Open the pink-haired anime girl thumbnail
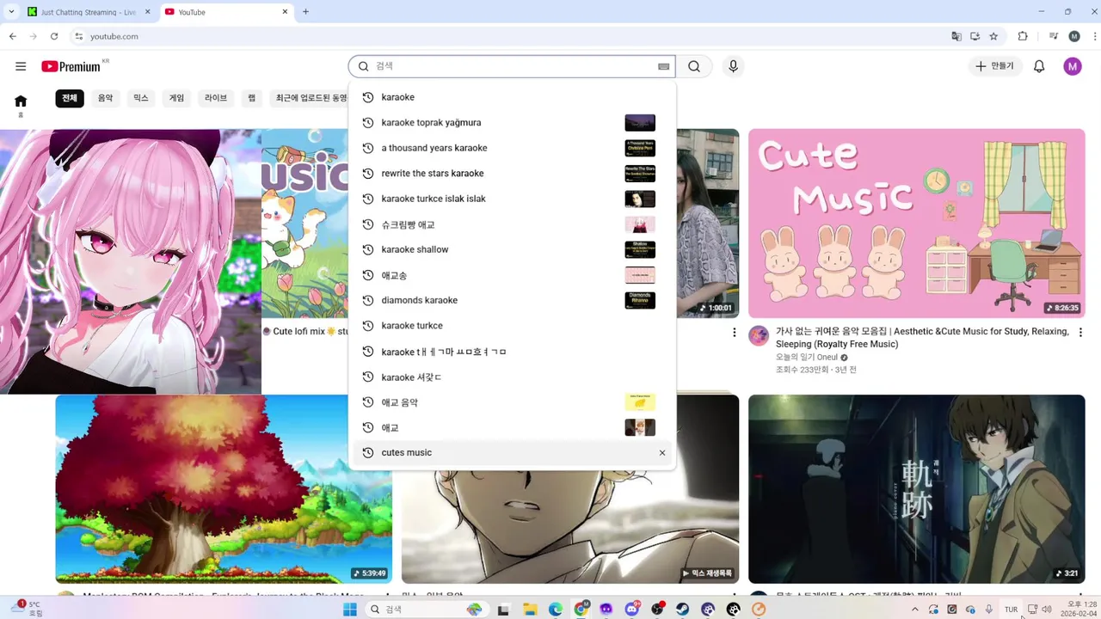 point(131,261)
